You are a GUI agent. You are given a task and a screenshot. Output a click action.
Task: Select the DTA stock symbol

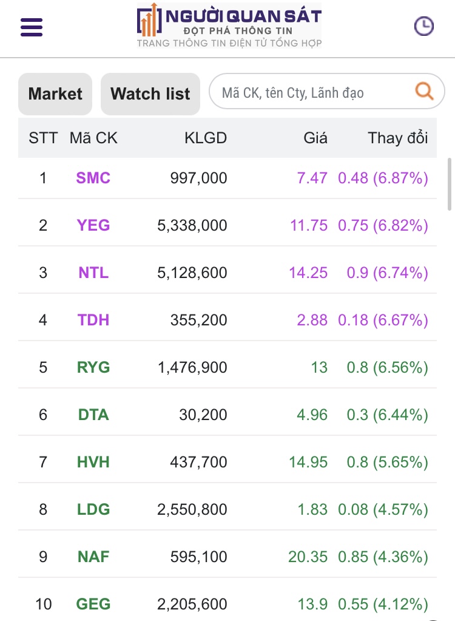pyautogui.click(x=93, y=415)
